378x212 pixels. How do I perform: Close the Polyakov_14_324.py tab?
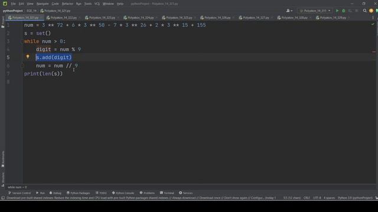tap(157, 18)
